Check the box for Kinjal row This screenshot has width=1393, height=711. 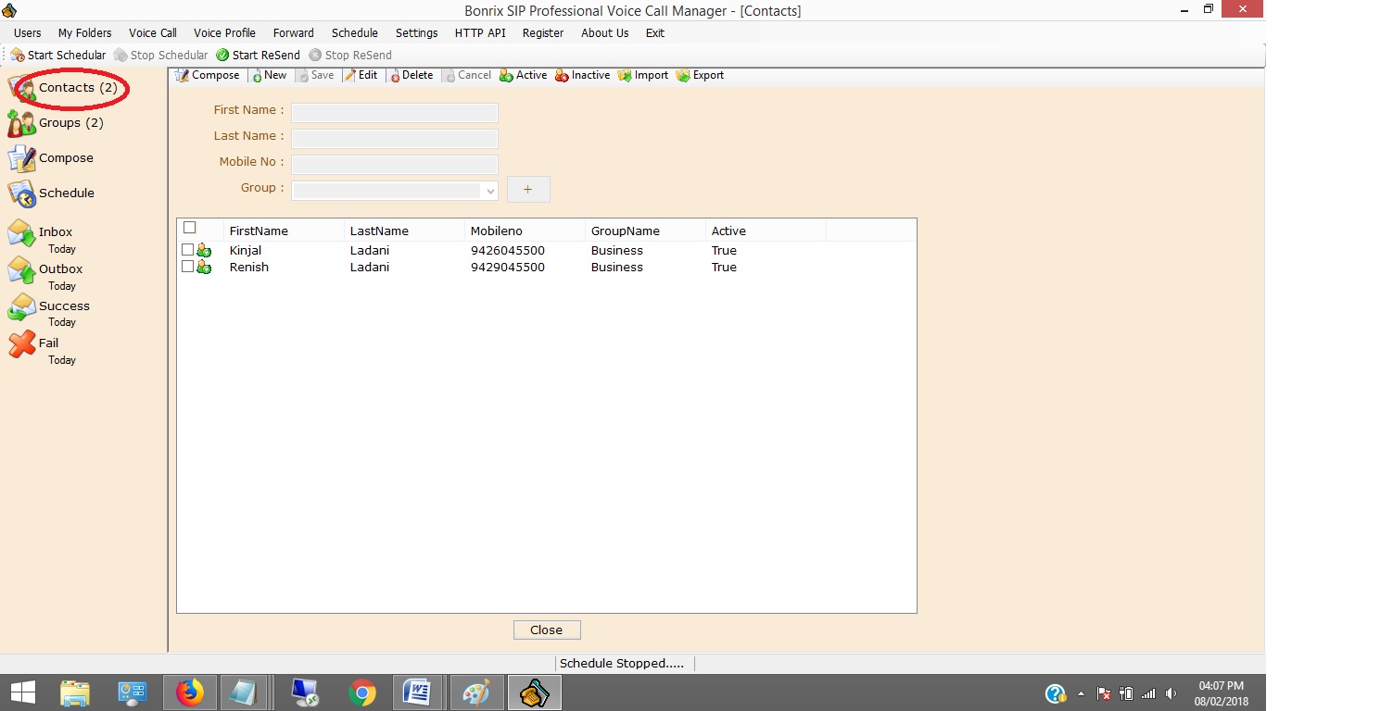tap(188, 250)
